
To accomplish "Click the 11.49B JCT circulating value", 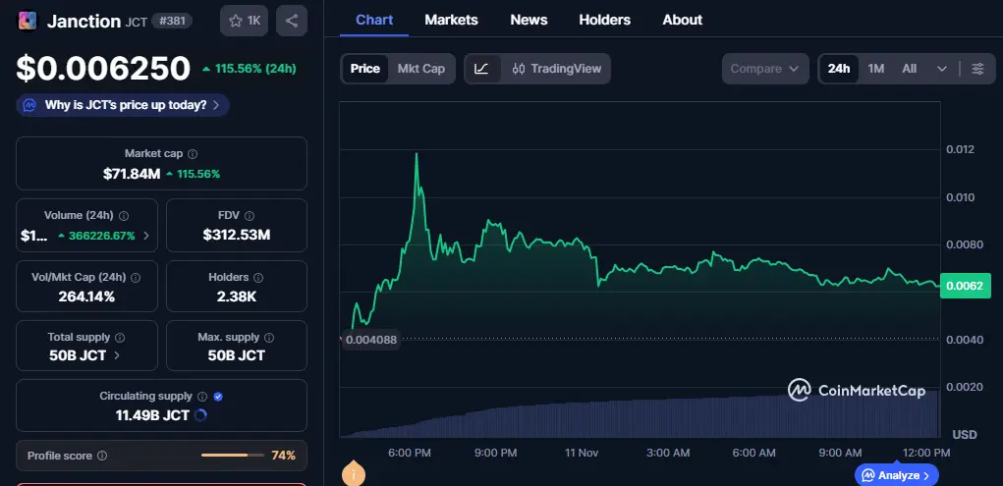I will [152, 415].
